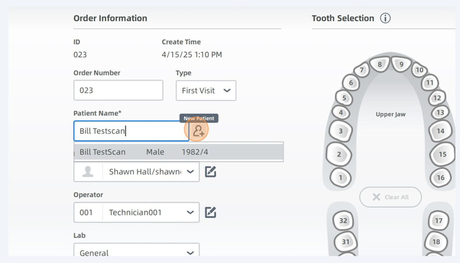Image resolution: width=460 pixels, height=263 pixels.
Task: Click the Order Number field
Action: 118,90
